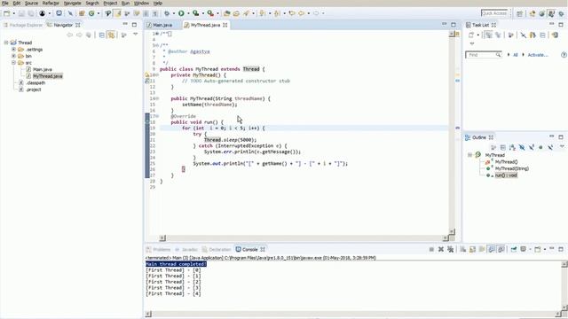Open the Refactor menu
Viewport: 568px width, 319px height.
point(51,3)
